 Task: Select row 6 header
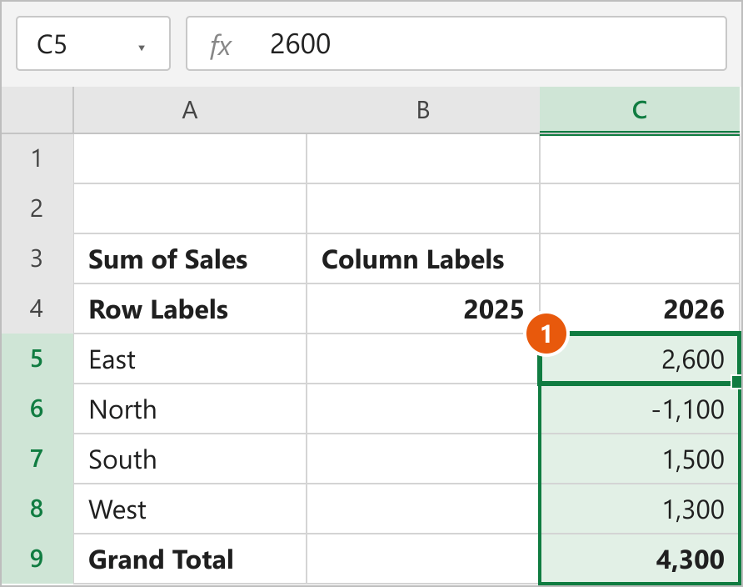[x=37, y=409]
